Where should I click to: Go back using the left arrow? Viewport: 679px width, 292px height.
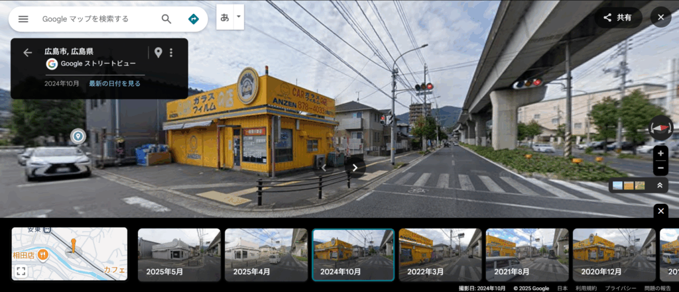[x=28, y=52]
